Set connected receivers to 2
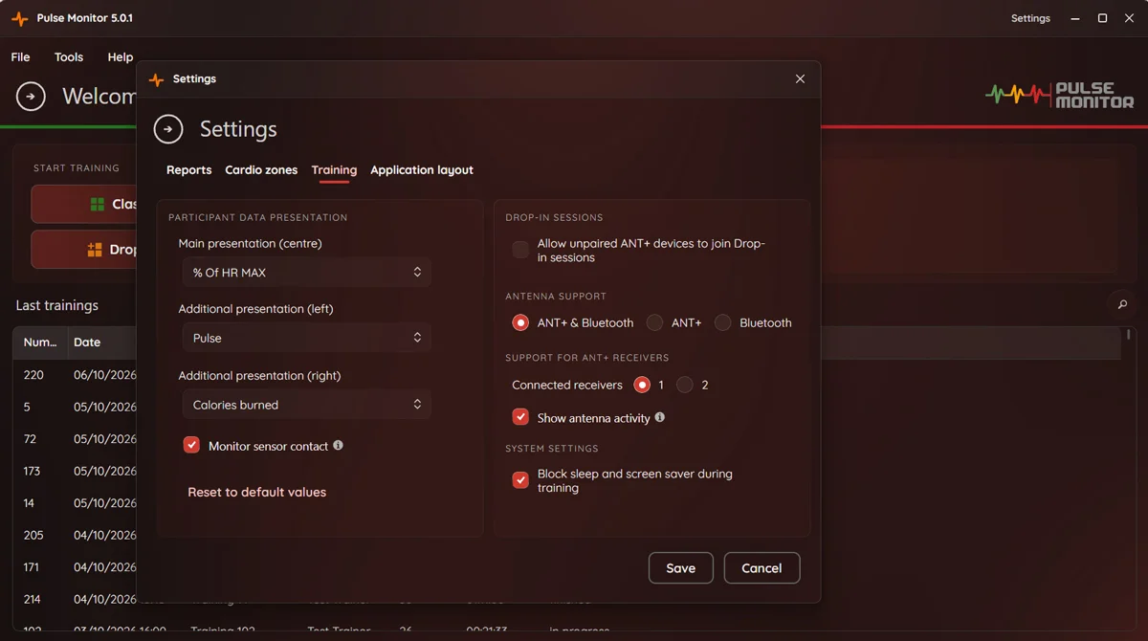 click(684, 385)
